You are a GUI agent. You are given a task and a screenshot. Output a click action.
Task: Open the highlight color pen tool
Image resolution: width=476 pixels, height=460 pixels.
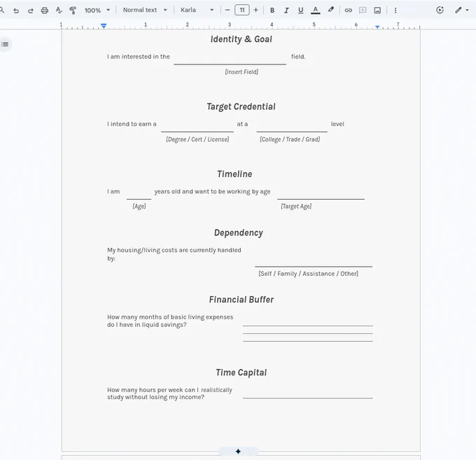[330, 10]
